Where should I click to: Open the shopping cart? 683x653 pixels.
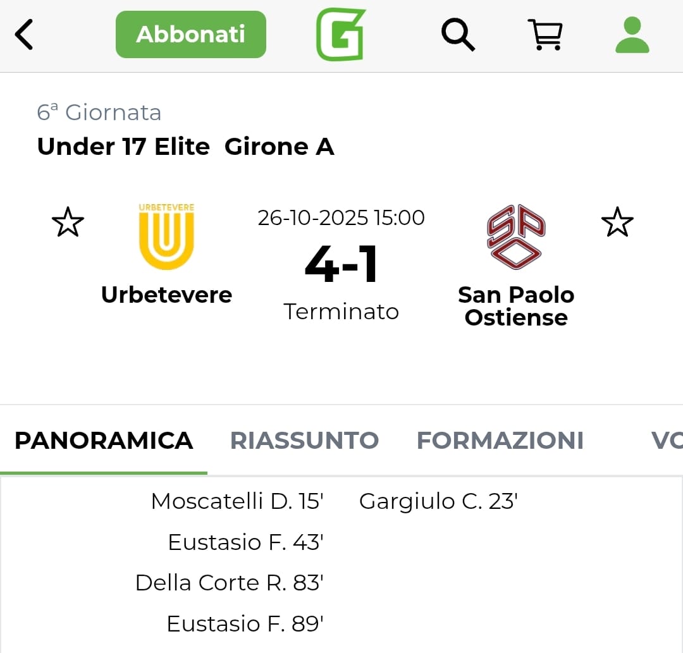[x=545, y=34]
